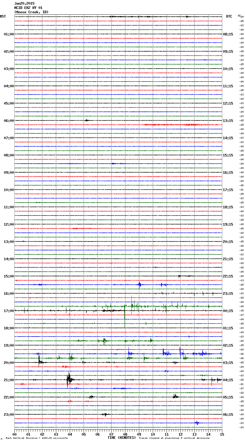The width and height of the screenshot is (245, 442).
Task: Click the "UTC" timezone label
Action: point(229,16)
